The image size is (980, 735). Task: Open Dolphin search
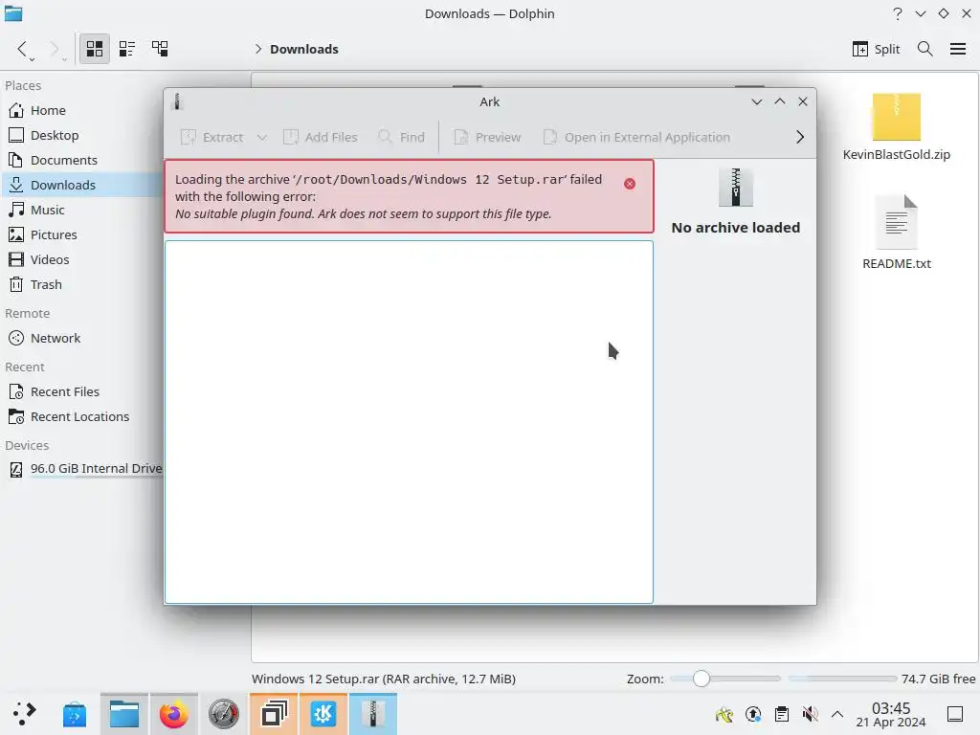tap(925, 49)
